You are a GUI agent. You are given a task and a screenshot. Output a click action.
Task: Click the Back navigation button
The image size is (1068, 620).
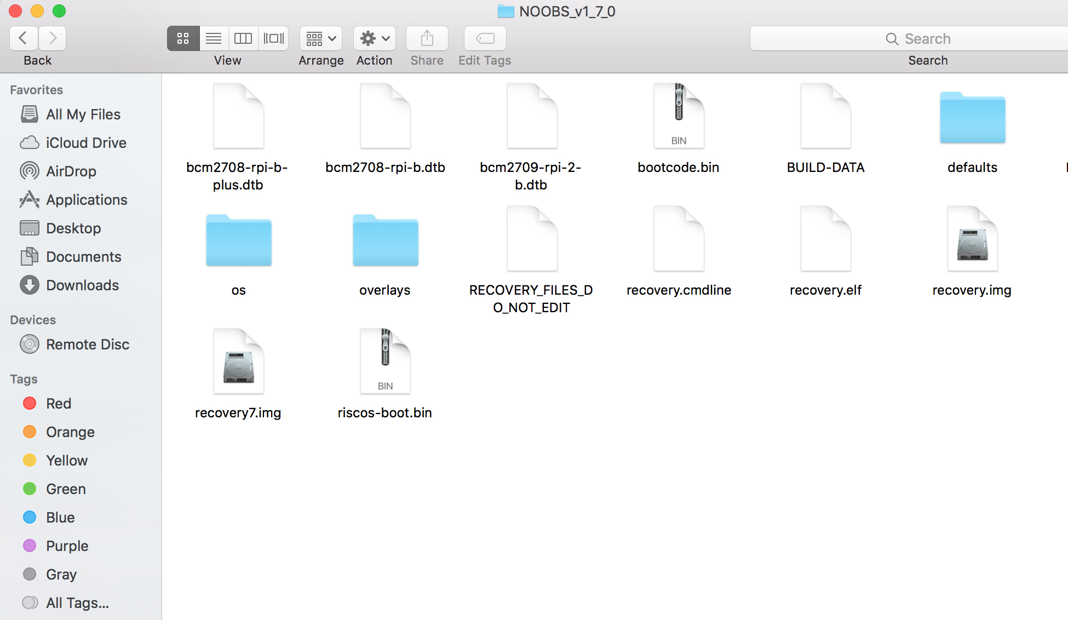(x=23, y=38)
